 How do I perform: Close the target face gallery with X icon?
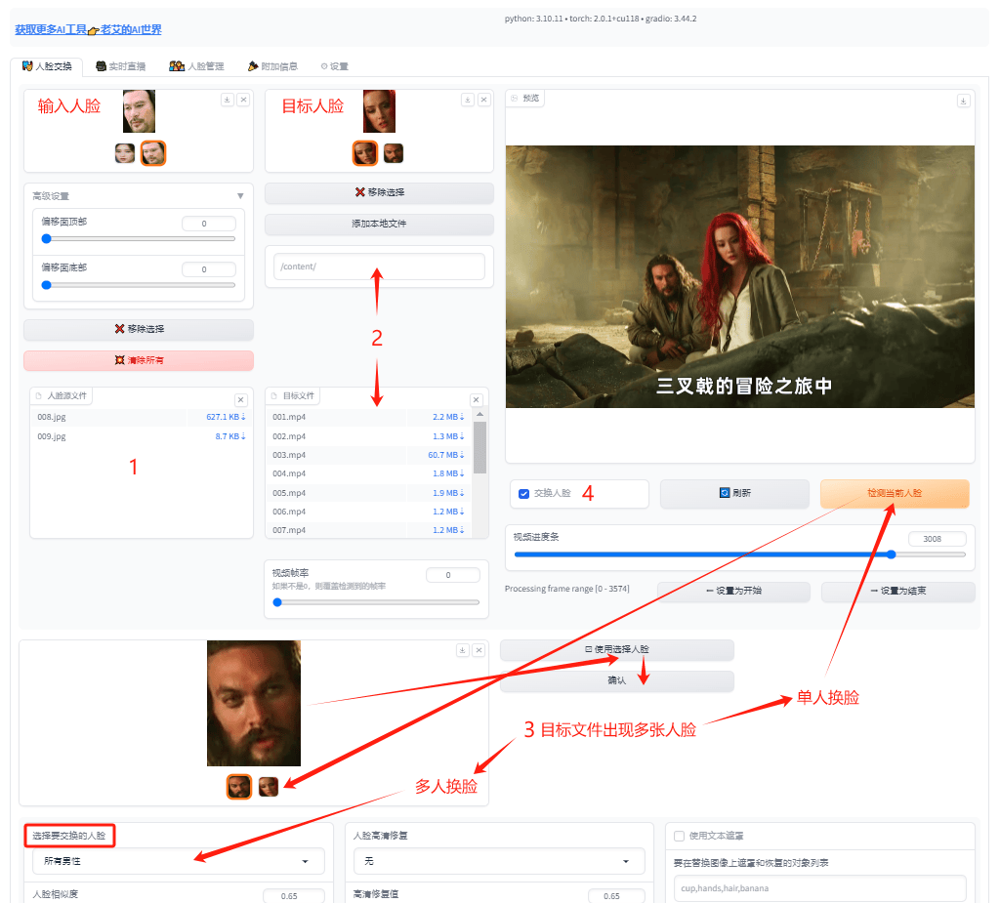pyautogui.click(x=483, y=100)
